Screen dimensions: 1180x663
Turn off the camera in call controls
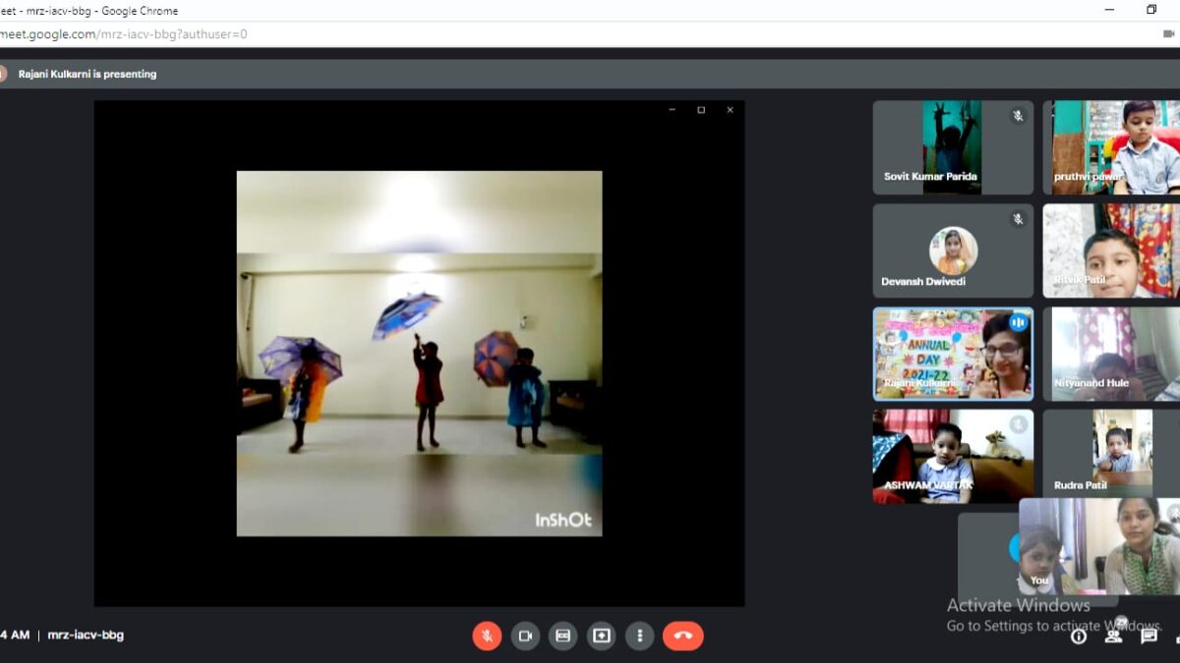click(x=525, y=635)
